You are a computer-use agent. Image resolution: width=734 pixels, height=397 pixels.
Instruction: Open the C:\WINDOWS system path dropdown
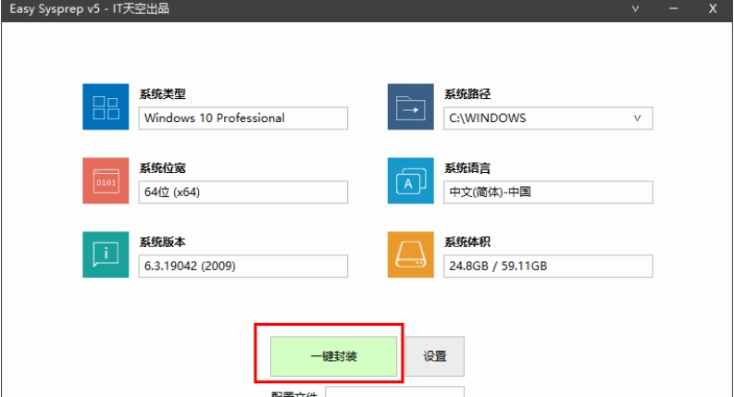(x=548, y=118)
